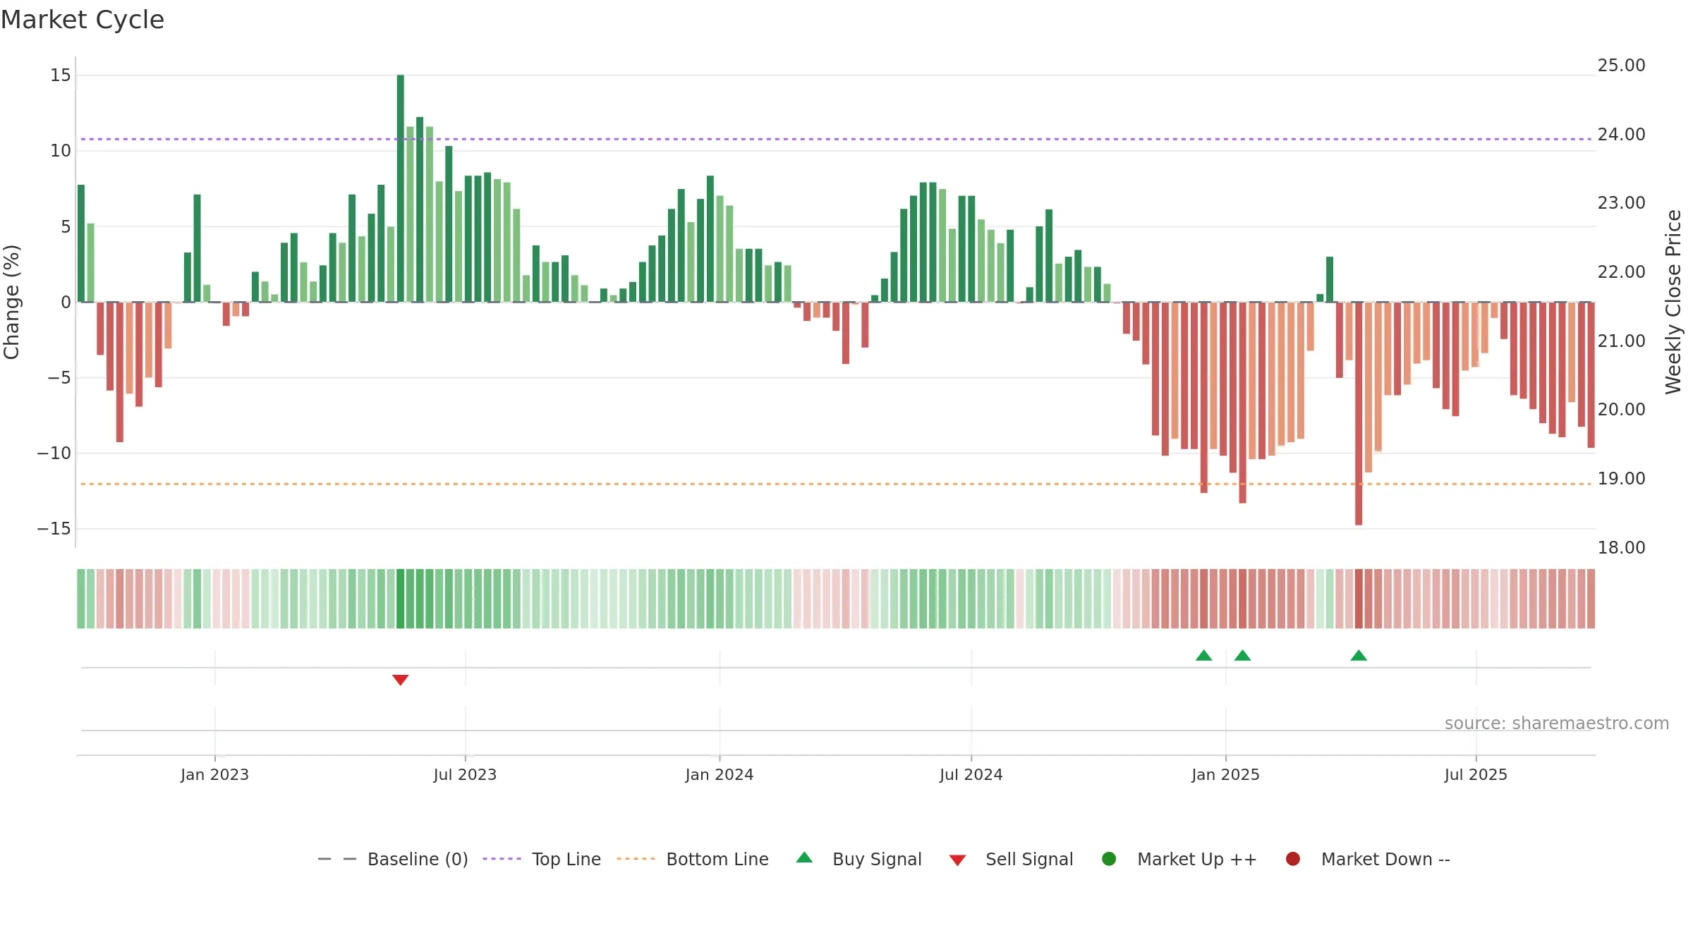The height and width of the screenshot is (952, 1693).
Task: Click the −15 tick on Change axis
Action: (54, 529)
